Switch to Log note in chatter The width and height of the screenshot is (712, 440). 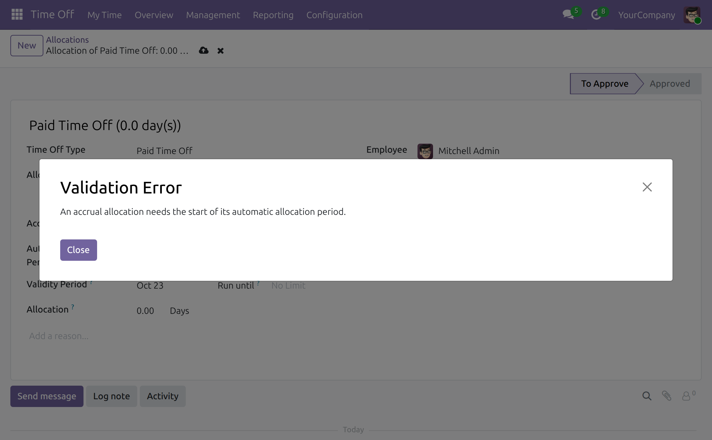point(112,396)
